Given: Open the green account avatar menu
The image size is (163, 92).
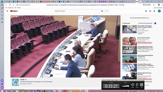Looking at the screenshot, I should coord(159,11).
